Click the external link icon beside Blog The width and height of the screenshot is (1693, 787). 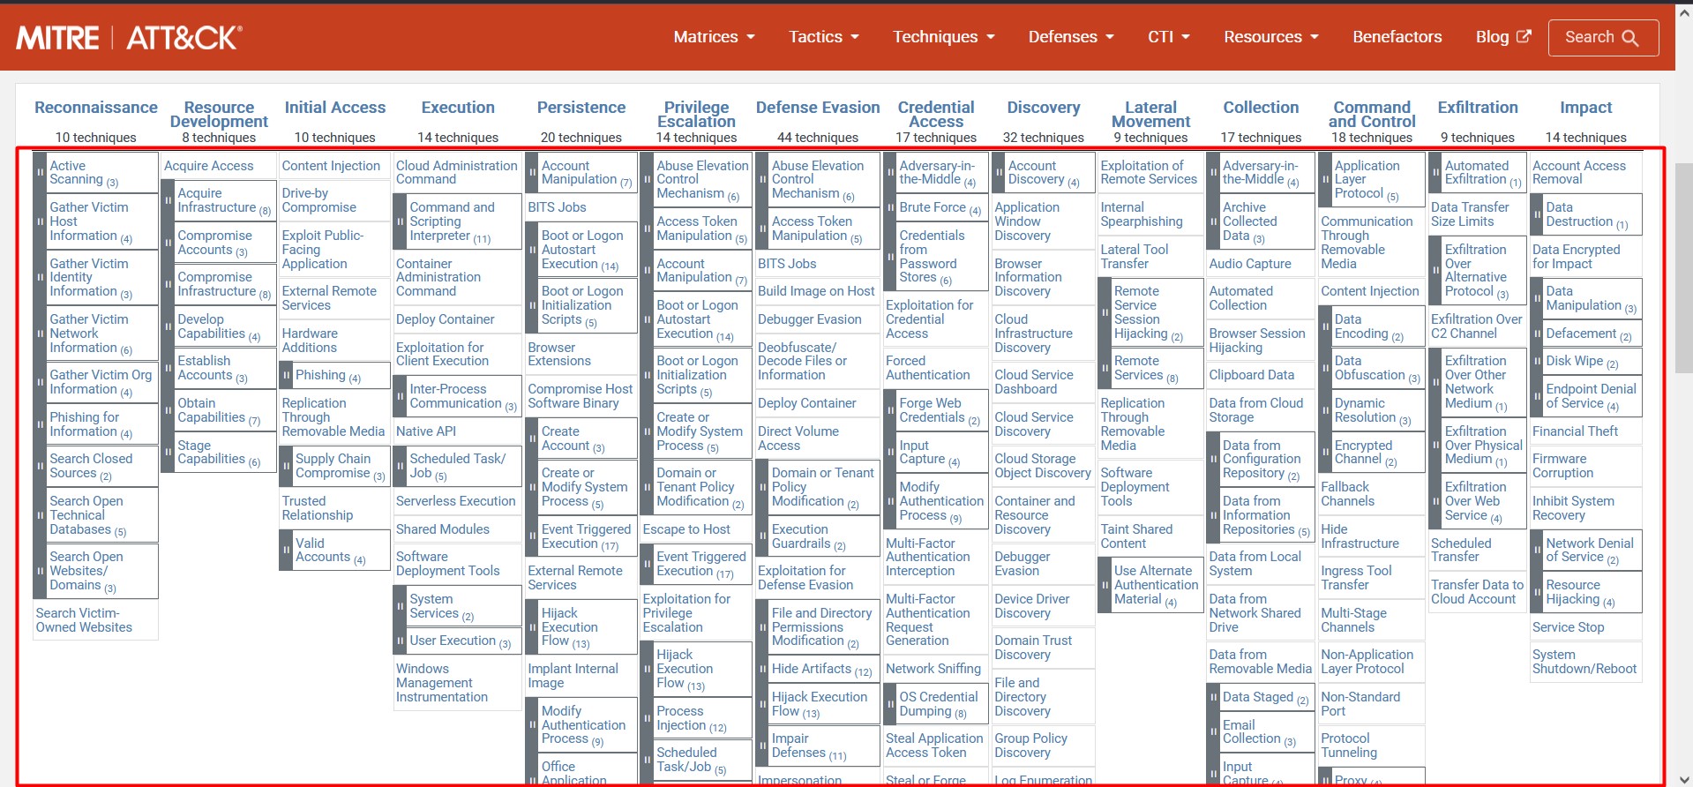tap(1524, 37)
